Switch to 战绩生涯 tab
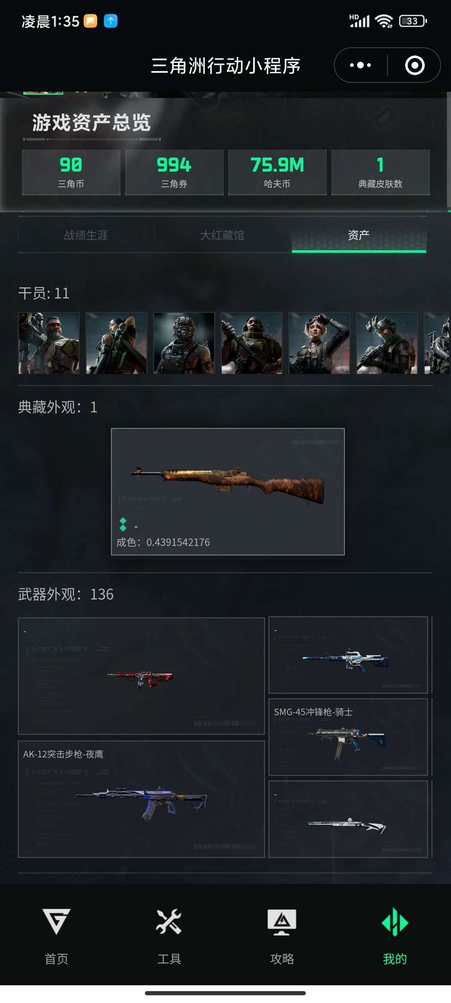 [86, 235]
